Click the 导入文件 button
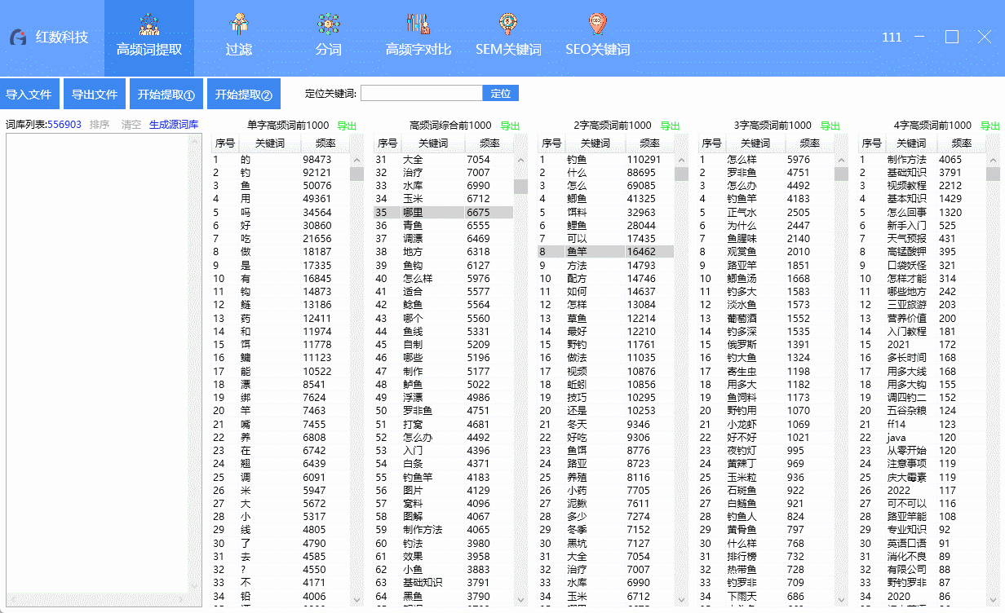 (x=30, y=93)
